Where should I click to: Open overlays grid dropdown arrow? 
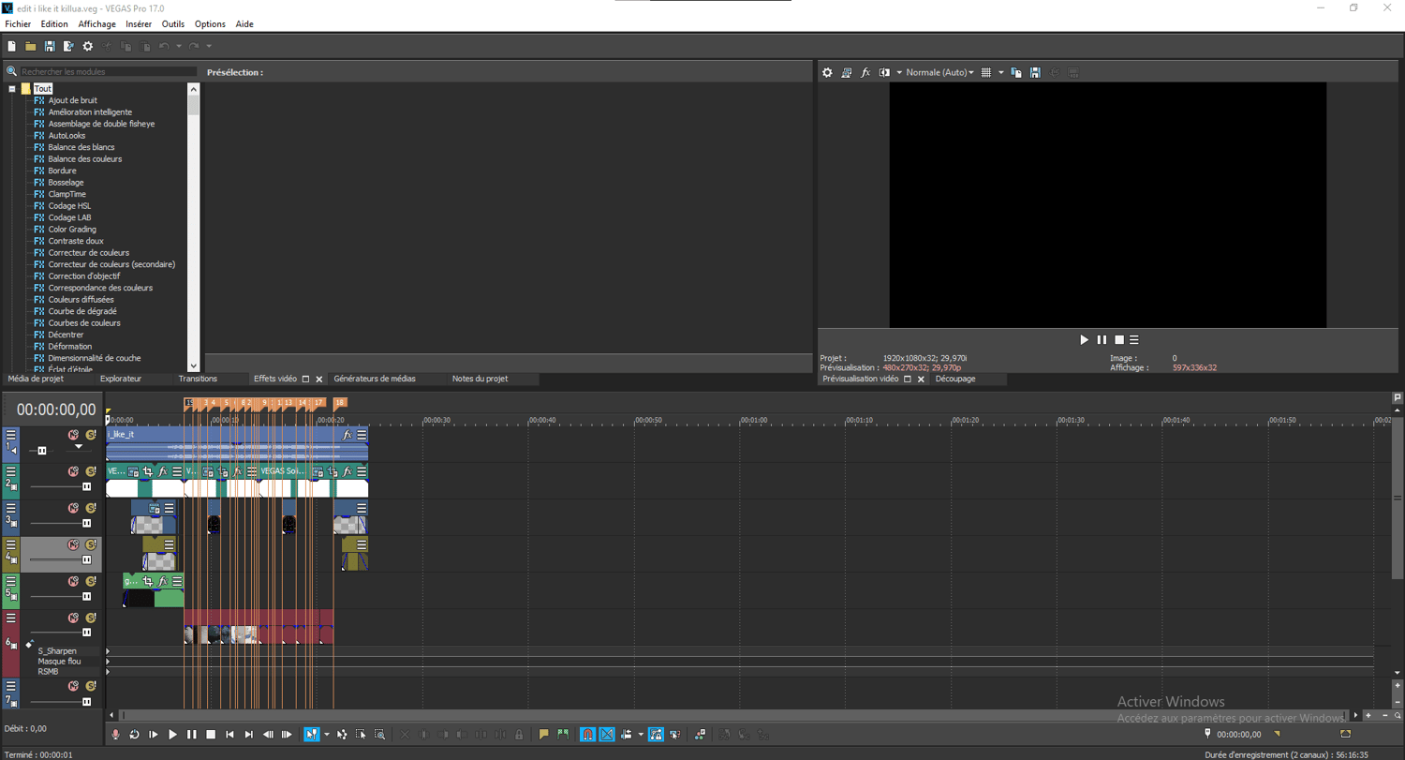coord(1000,72)
